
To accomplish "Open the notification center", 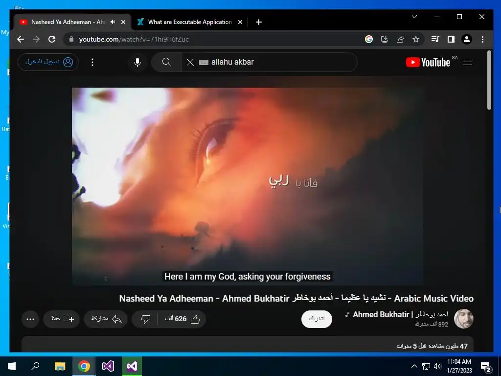I will [x=487, y=367].
